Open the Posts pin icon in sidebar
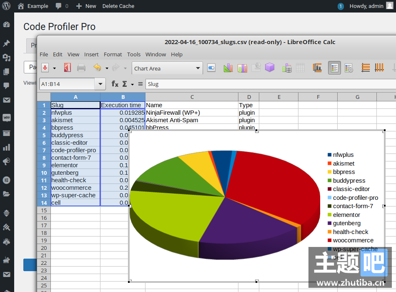Image resolution: width=396 pixels, height=292 pixels. point(7,43)
